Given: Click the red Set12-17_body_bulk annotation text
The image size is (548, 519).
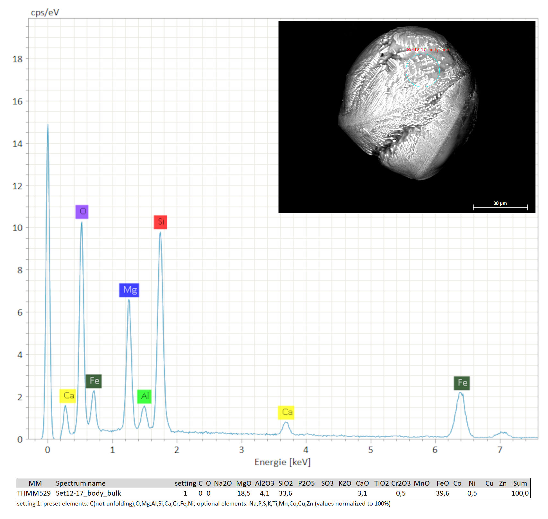Looking at the screenshot, I should tap(428, 50).
